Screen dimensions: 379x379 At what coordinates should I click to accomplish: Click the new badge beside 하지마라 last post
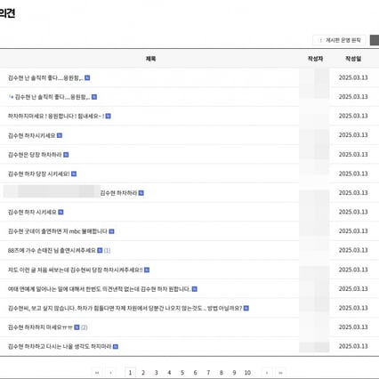116,347
